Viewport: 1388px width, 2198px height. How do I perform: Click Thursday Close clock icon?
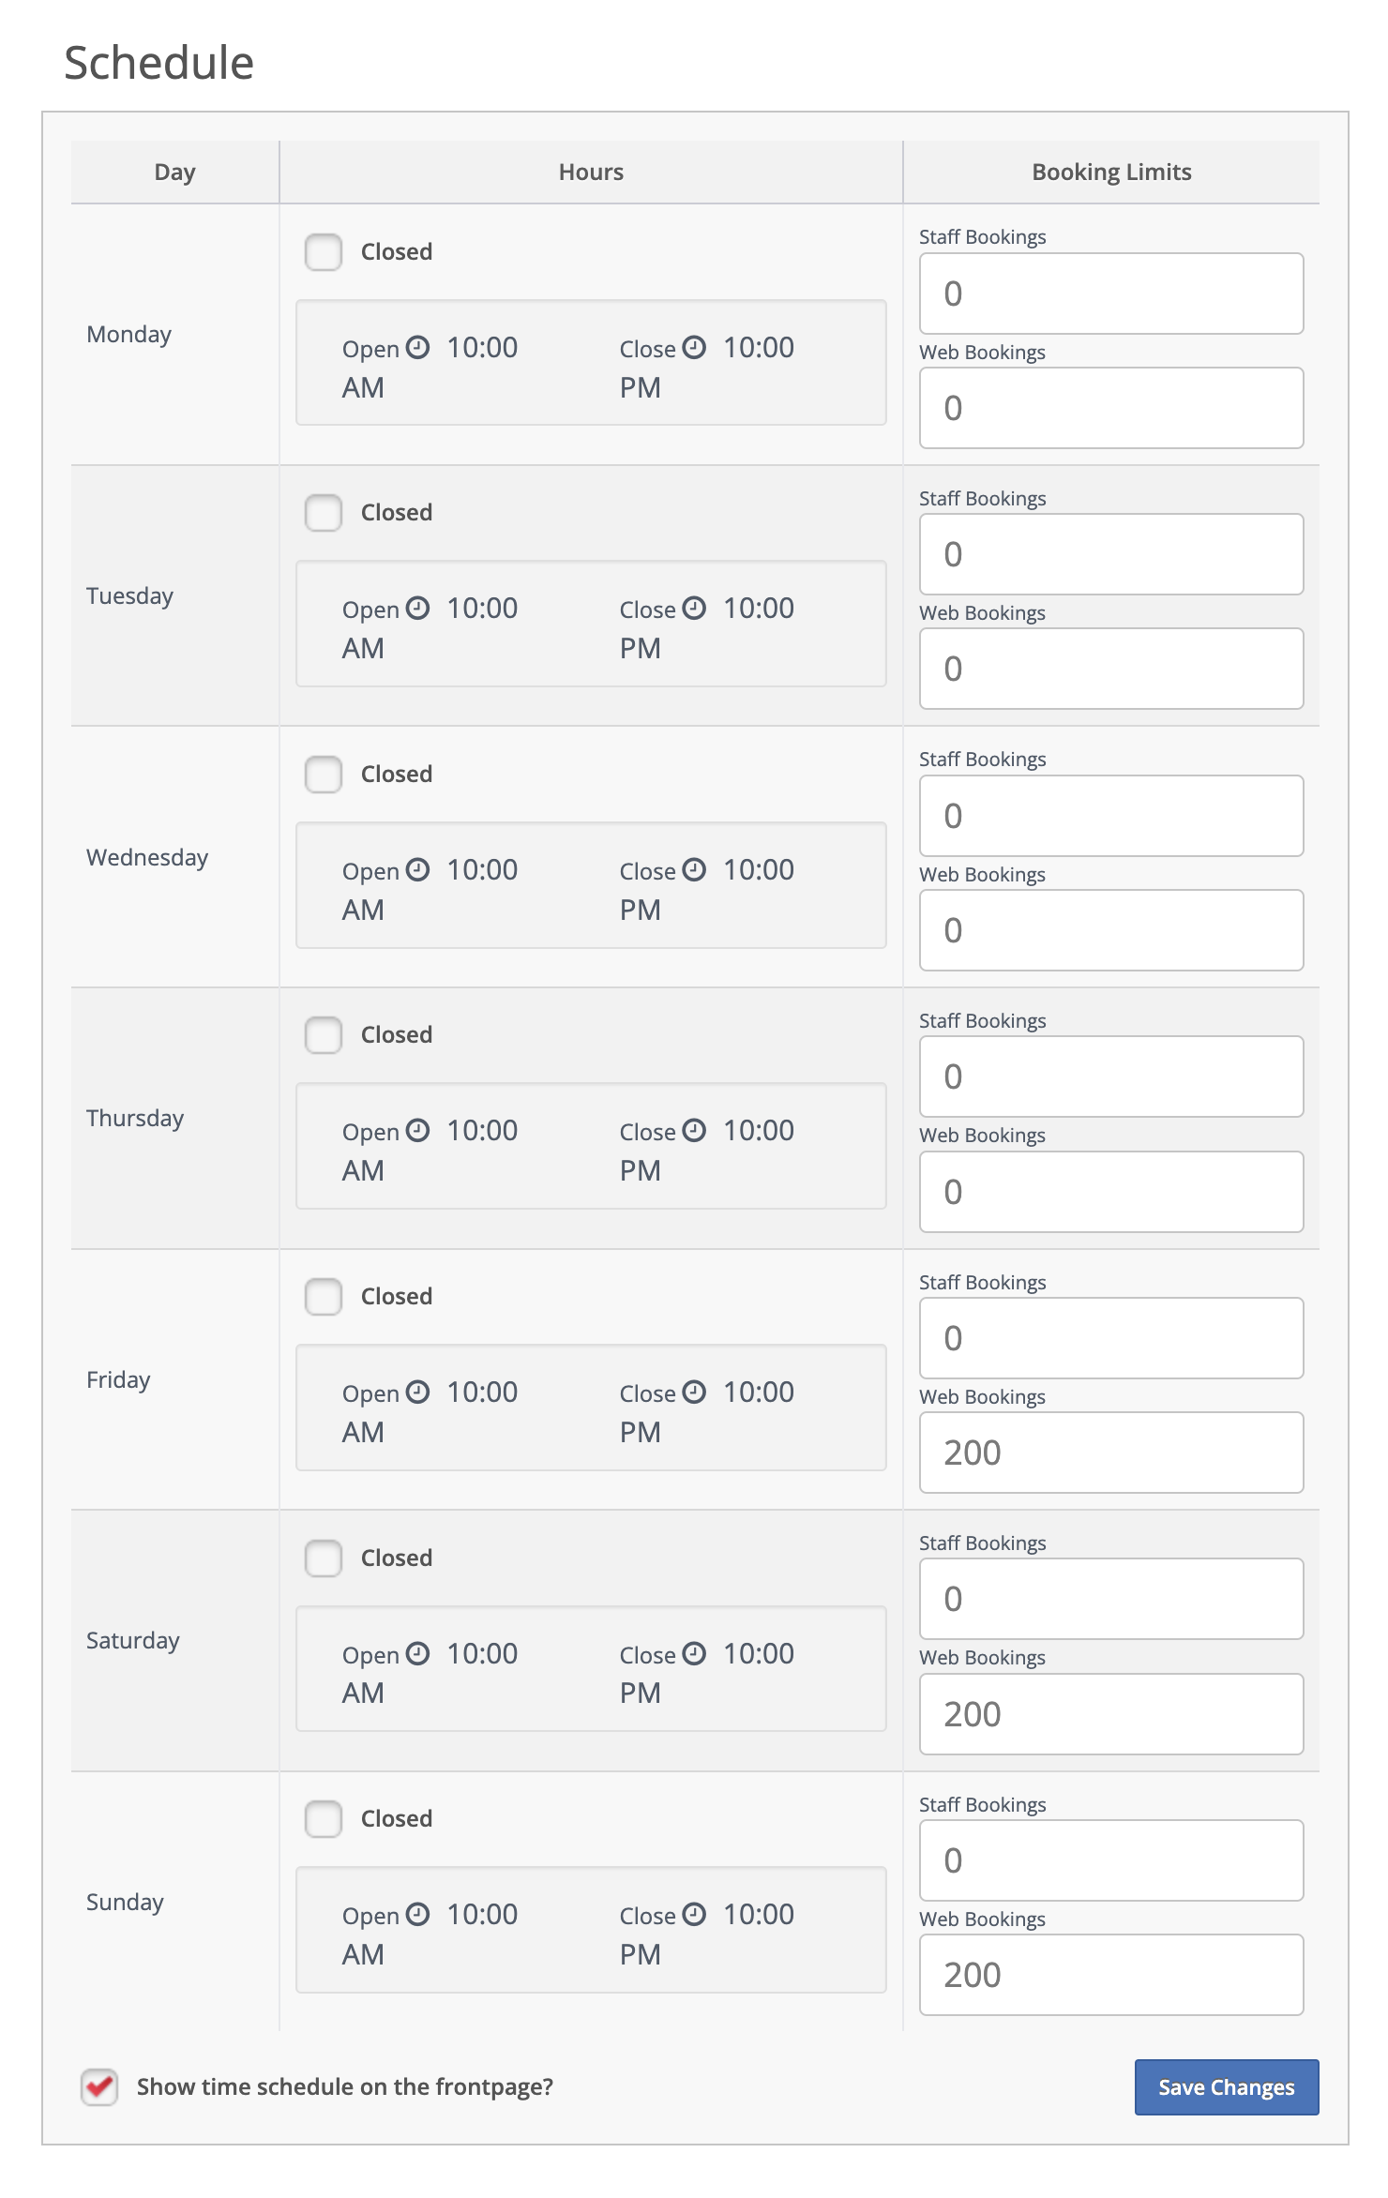click(x=694, y=1131)
